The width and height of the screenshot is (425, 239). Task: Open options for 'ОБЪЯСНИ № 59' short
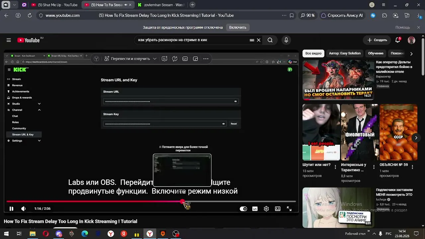(x=412, y=167)
